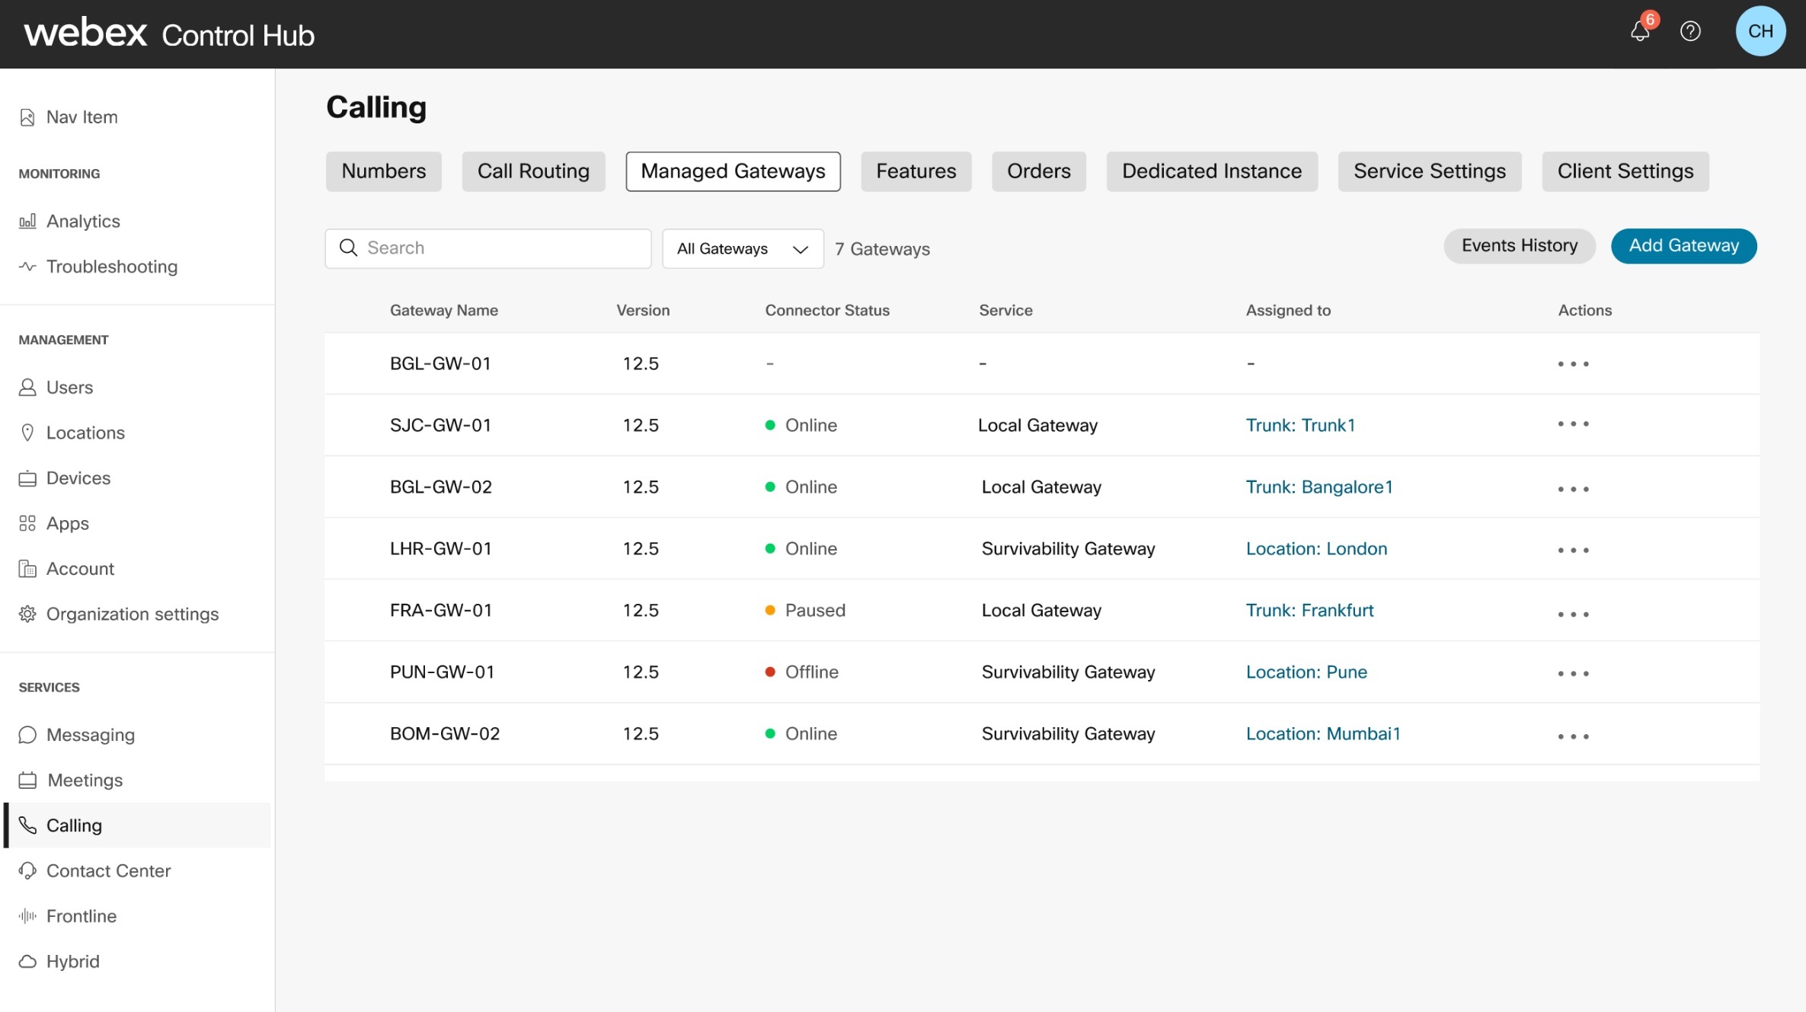Open actions menu for BGL-GW-02
This screenshot has width=1806, height=1012.
click(1573, 489)
